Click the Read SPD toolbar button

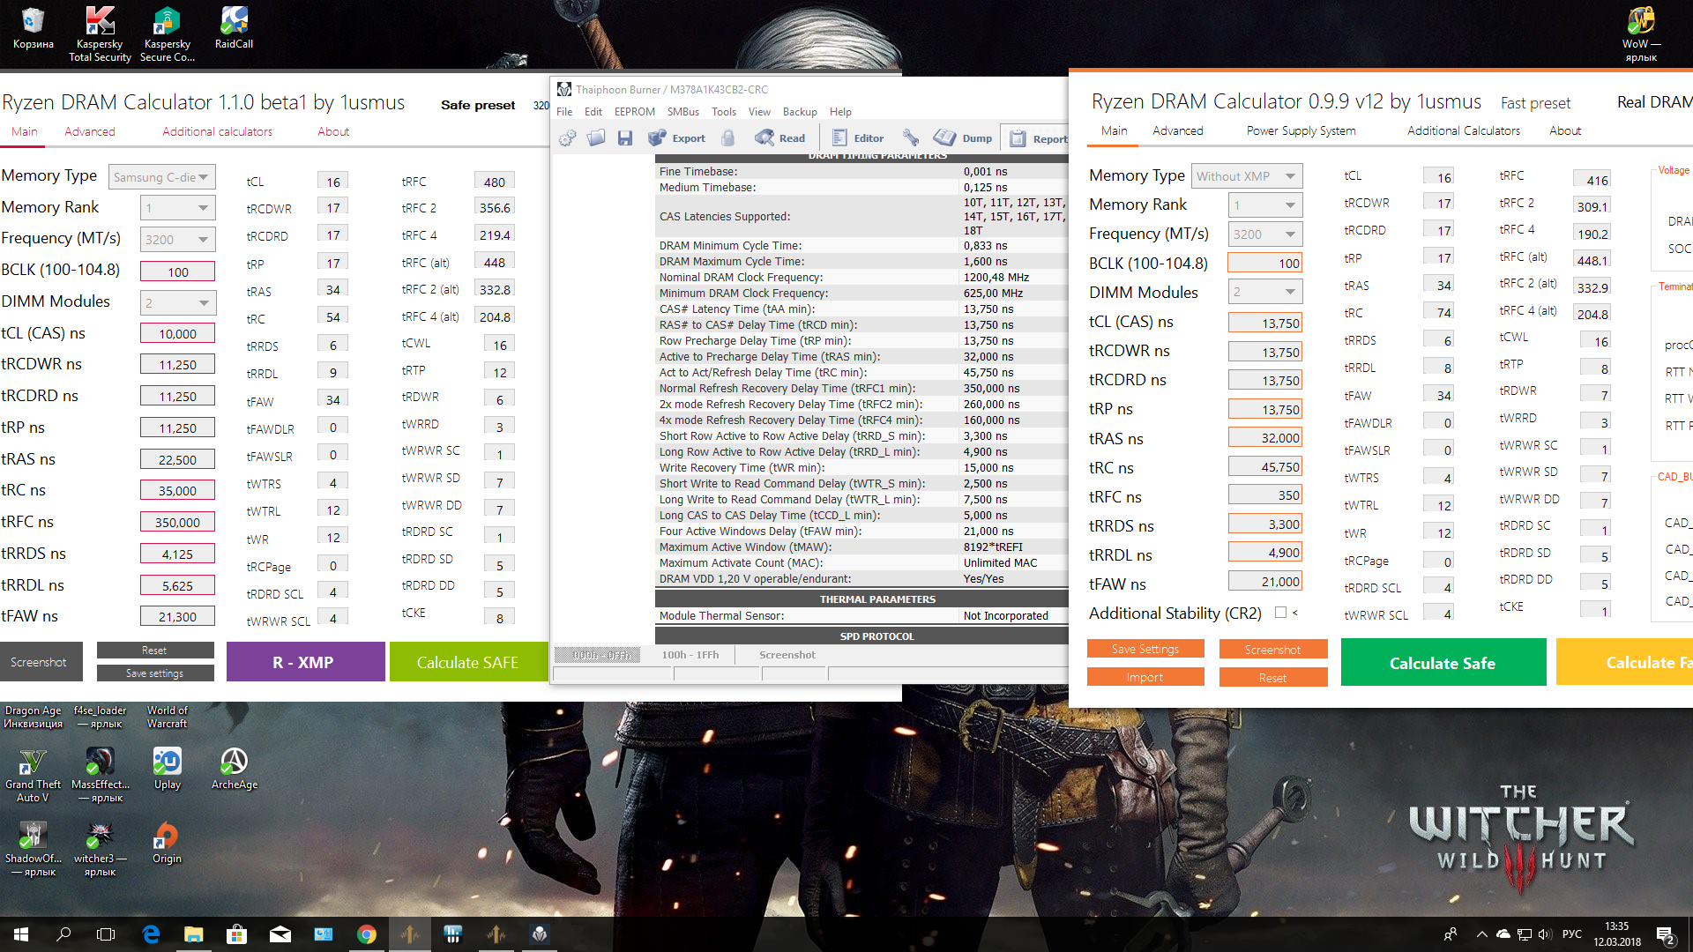click(x=780, y=138)
